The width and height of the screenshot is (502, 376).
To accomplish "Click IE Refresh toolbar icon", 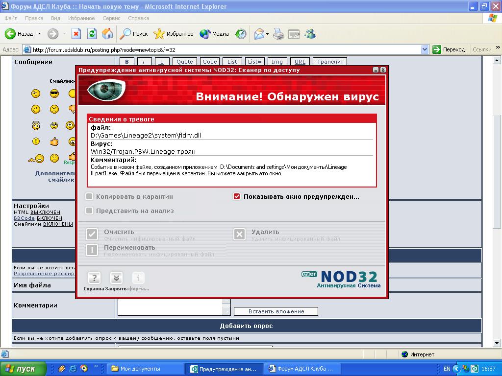I will point(92,34).
